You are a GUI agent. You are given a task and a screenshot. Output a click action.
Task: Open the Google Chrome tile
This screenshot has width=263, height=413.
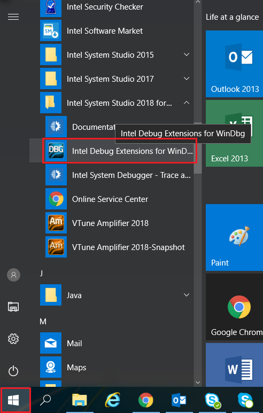click(234, 307)
